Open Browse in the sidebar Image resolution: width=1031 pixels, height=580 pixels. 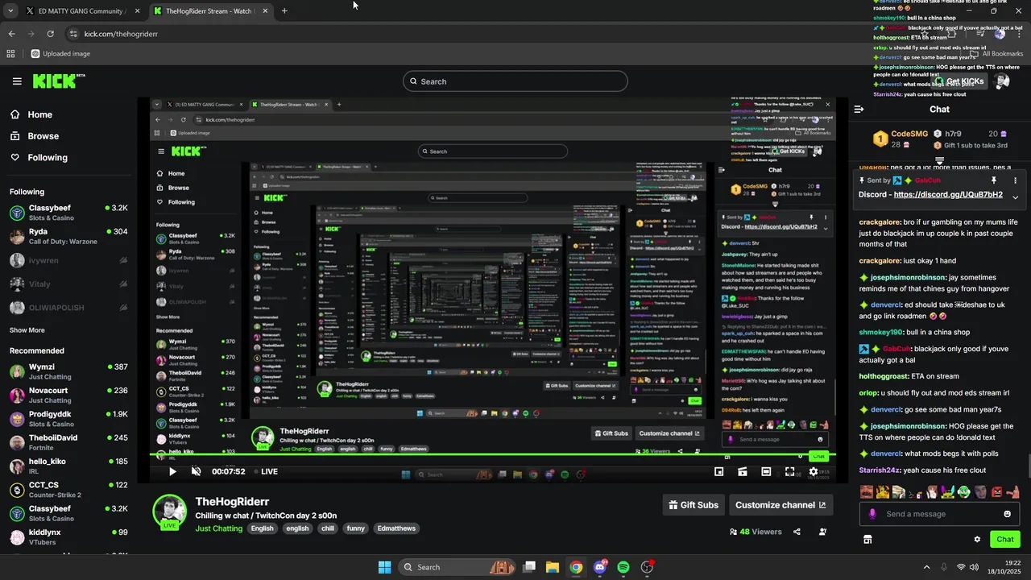35,136
